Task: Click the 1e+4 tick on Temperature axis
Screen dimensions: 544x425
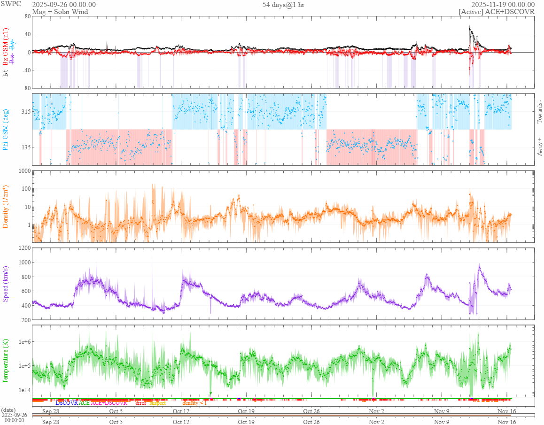Action: (24, 390)
